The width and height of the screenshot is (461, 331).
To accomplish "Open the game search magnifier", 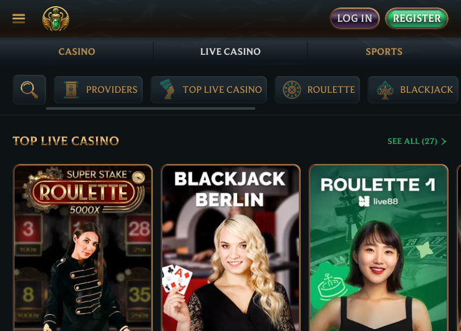I will click(29, 90).
